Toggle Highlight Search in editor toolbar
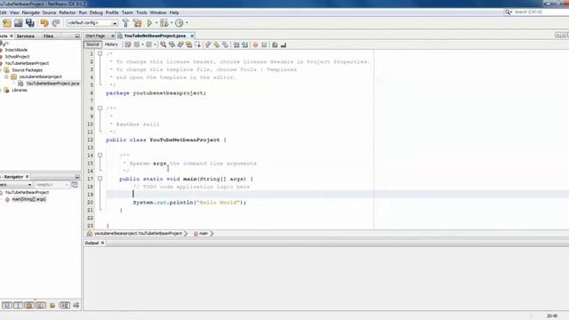Screen dimensions: 569x320 click(x=189, y=44)
